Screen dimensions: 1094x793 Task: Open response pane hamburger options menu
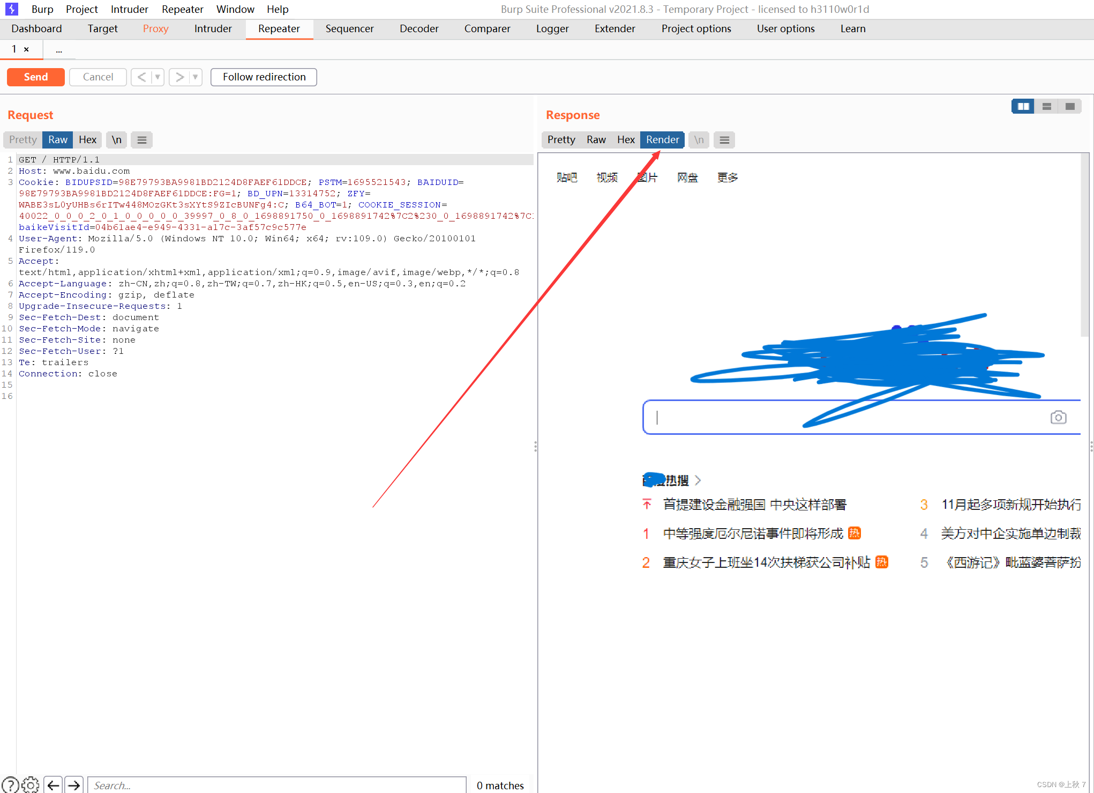tap(724, 140)
